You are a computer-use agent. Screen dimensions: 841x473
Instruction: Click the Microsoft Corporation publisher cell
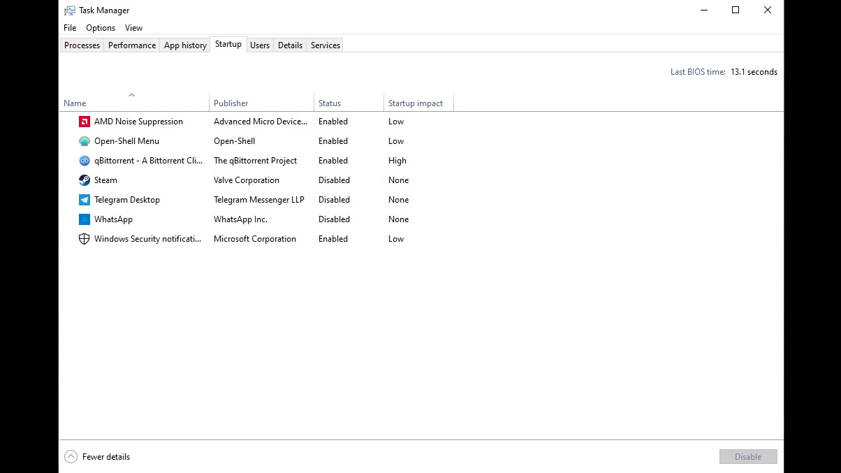tap(255, 239)
